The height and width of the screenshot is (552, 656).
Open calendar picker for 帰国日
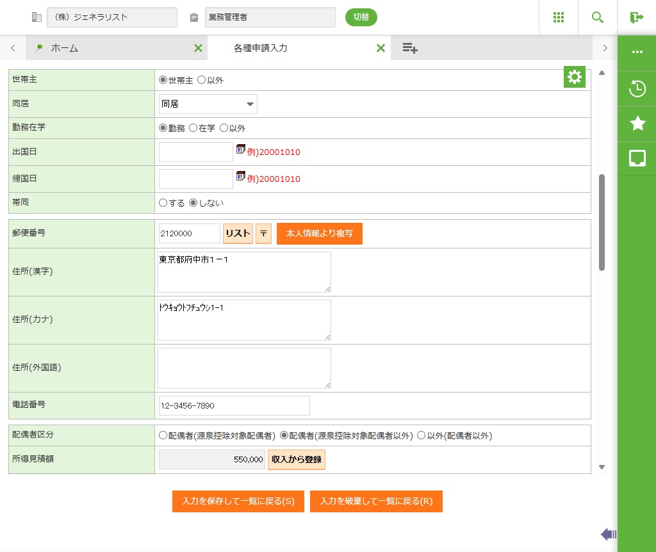pos(241,176)
